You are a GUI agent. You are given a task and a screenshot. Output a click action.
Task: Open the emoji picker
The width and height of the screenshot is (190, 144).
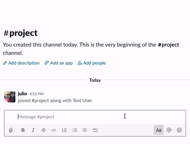179,130
